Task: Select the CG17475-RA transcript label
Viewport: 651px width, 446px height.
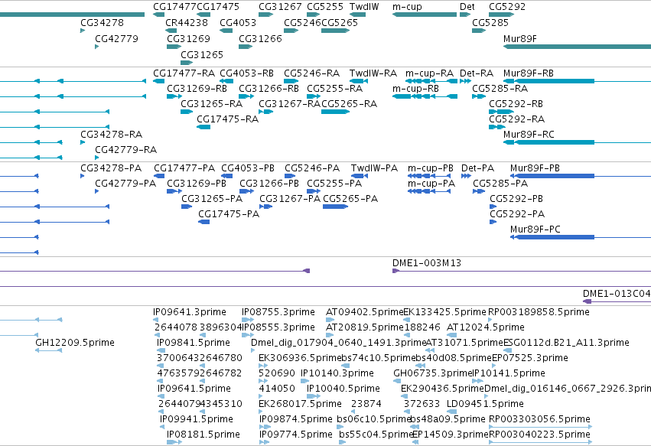Action: (227, 119)
